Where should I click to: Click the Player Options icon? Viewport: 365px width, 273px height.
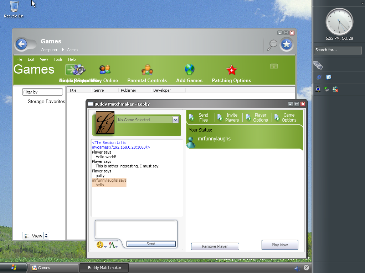coord(248,117)
